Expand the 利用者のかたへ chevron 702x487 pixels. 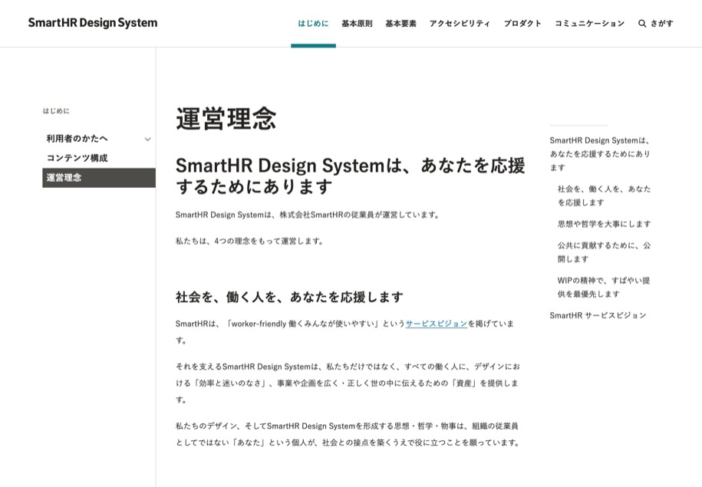(147, 140)
